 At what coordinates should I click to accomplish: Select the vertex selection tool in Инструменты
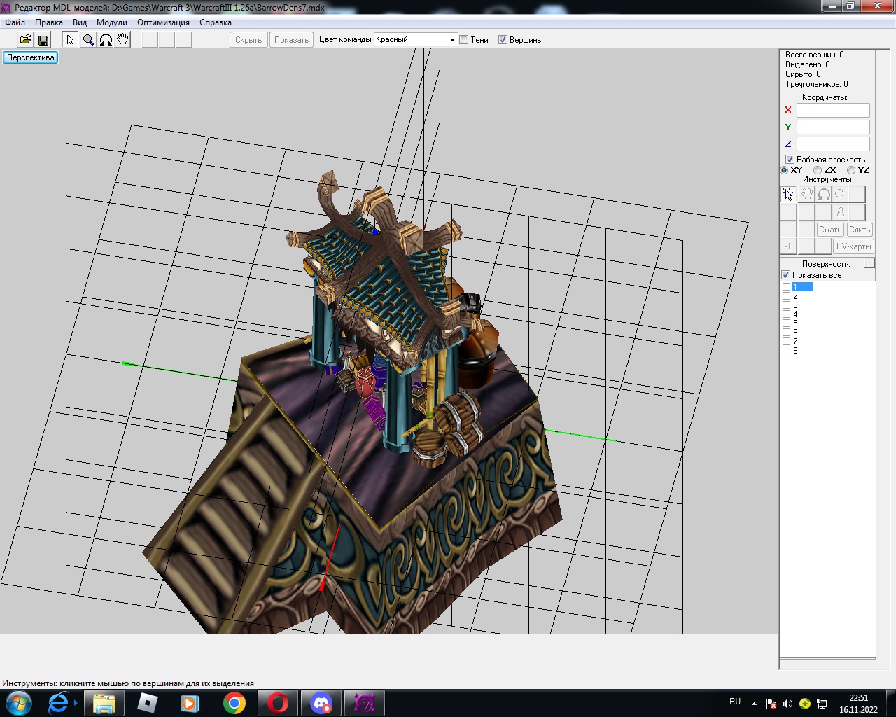(788, 194)
